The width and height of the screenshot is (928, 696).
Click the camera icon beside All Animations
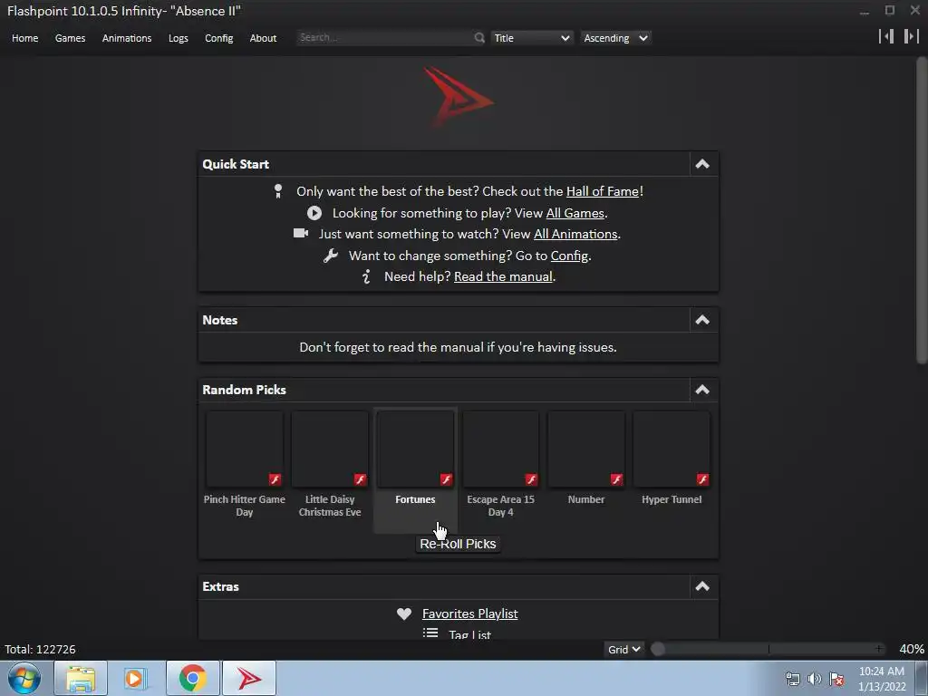(x=301, y=233)
